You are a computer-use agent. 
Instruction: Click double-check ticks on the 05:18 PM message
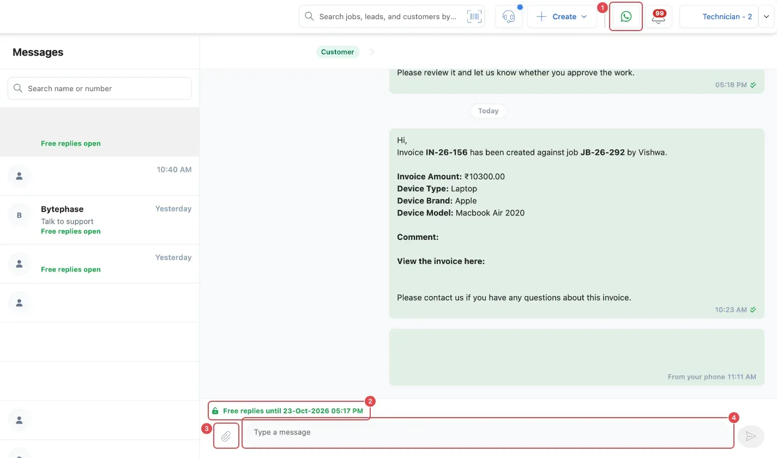pyautogui.click(x=753, y=85)
